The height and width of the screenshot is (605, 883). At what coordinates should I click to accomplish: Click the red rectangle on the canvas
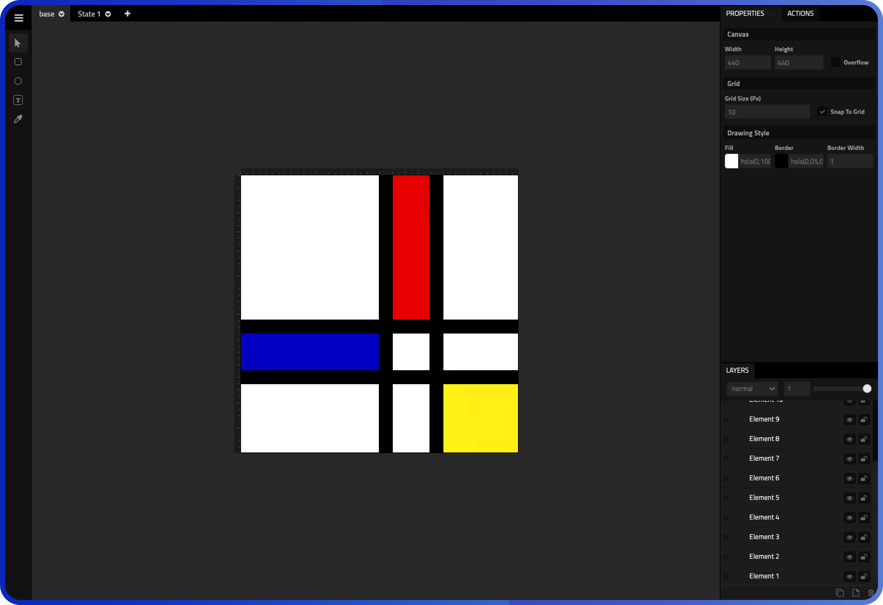point(411,247)
